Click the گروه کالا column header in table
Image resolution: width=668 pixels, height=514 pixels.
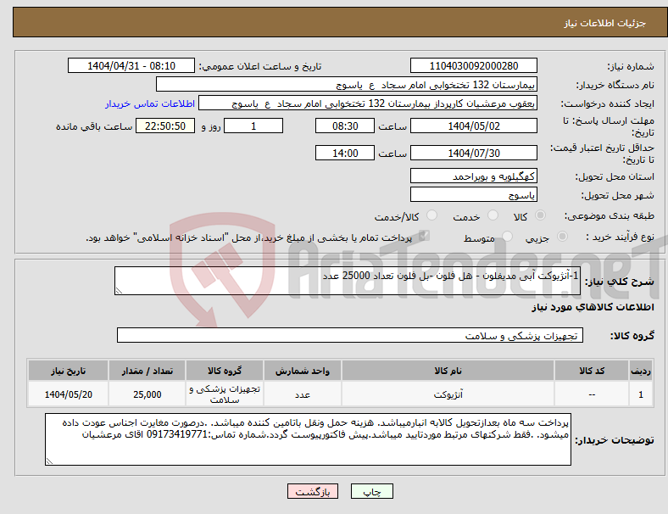(225, 371)
